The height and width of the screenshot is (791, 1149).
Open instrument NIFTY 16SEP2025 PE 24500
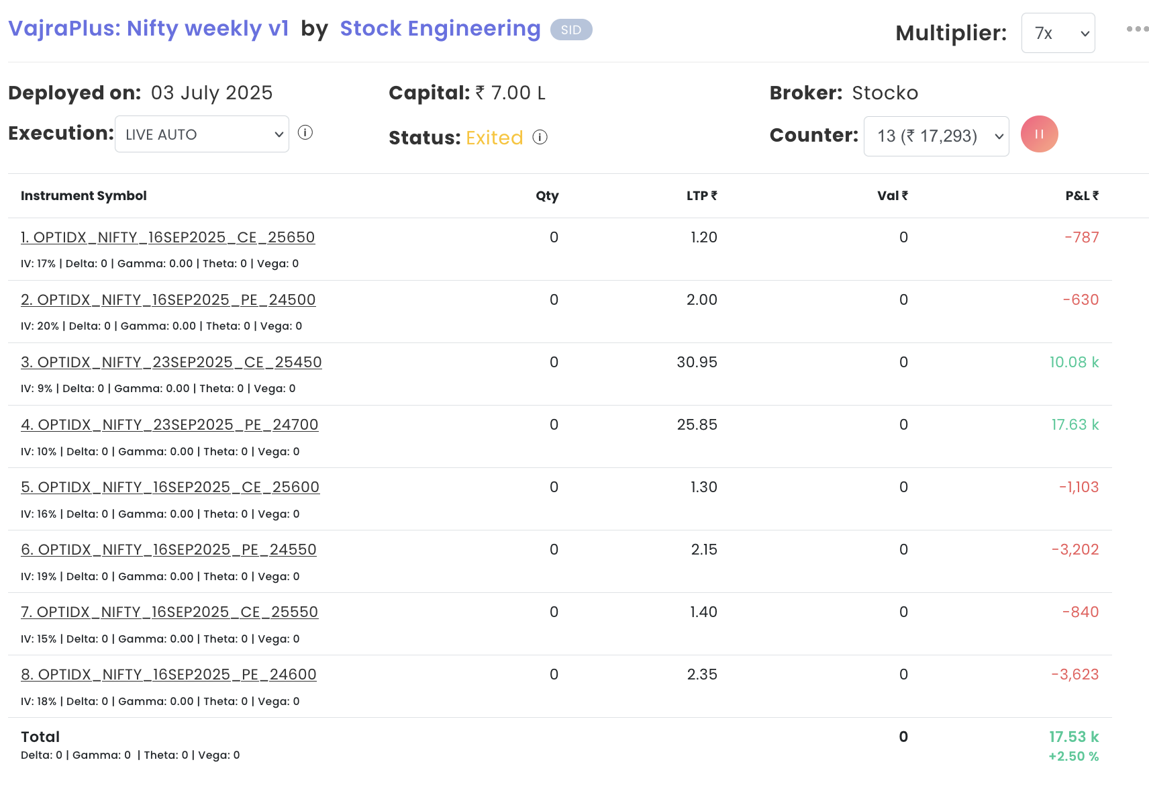[168, 300]
